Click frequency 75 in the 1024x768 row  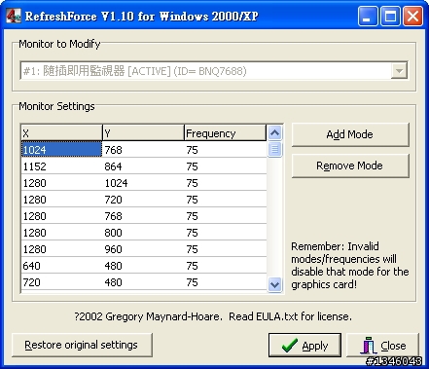(x=226, y=150)
